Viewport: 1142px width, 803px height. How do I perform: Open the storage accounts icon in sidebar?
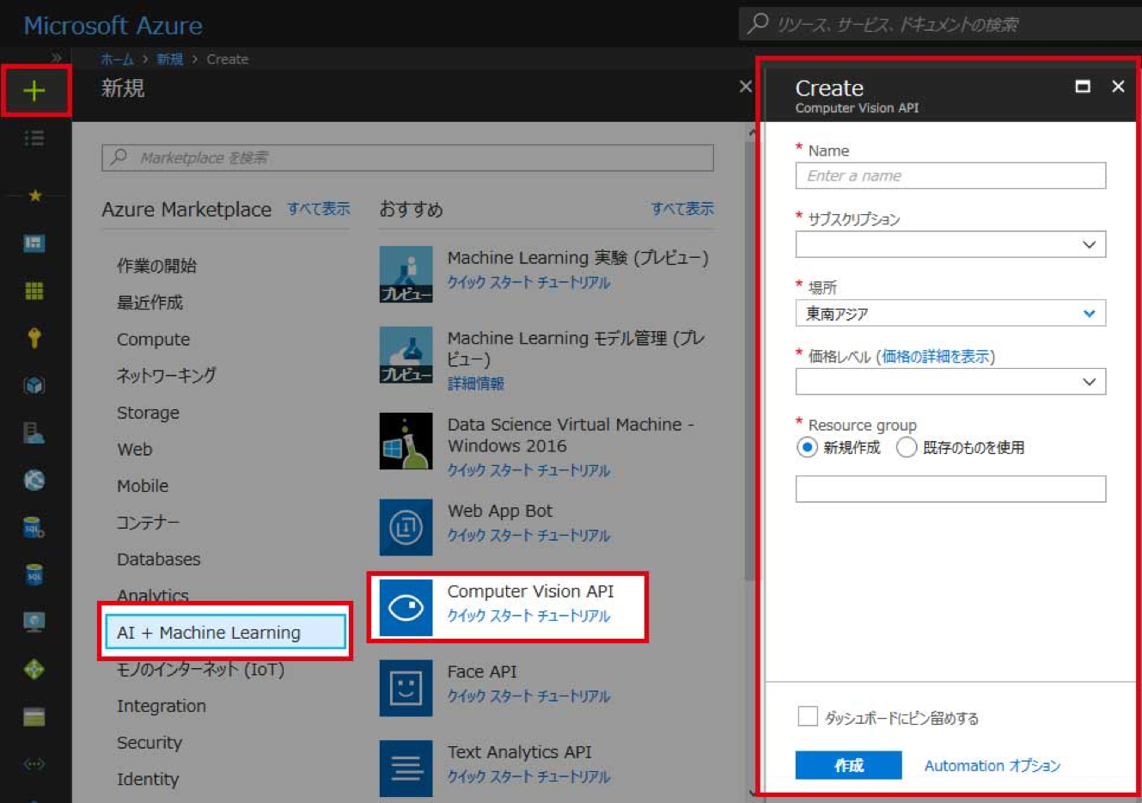pos(34,716)
